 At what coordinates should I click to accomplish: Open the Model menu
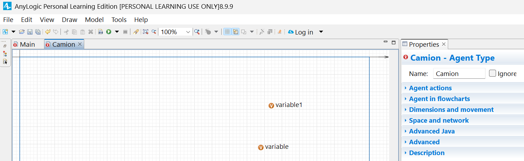pos(94,20)
